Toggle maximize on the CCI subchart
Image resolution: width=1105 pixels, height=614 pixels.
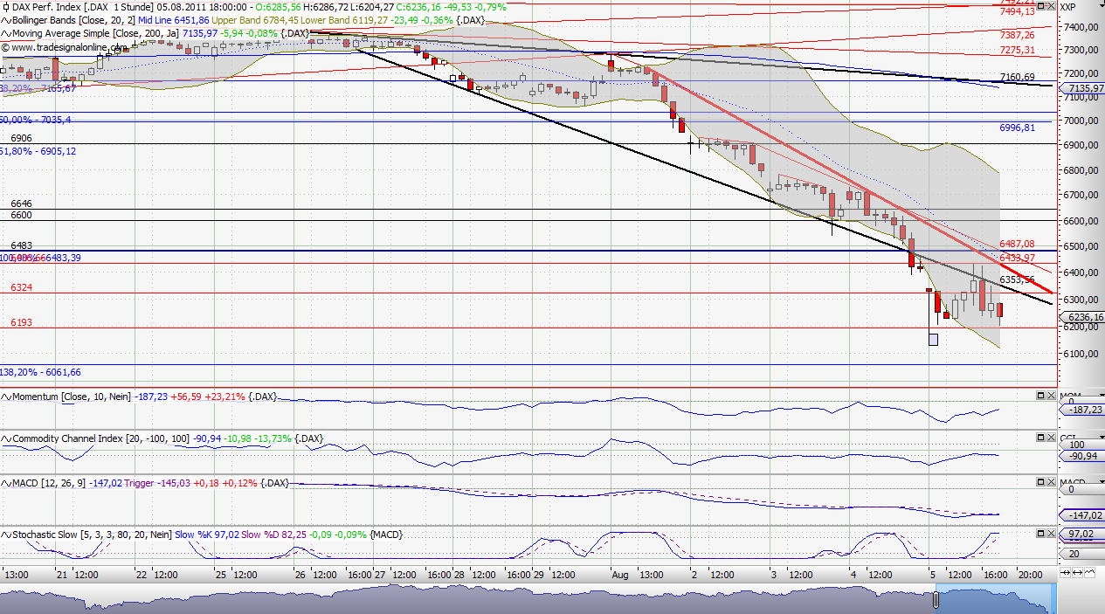1040,437
